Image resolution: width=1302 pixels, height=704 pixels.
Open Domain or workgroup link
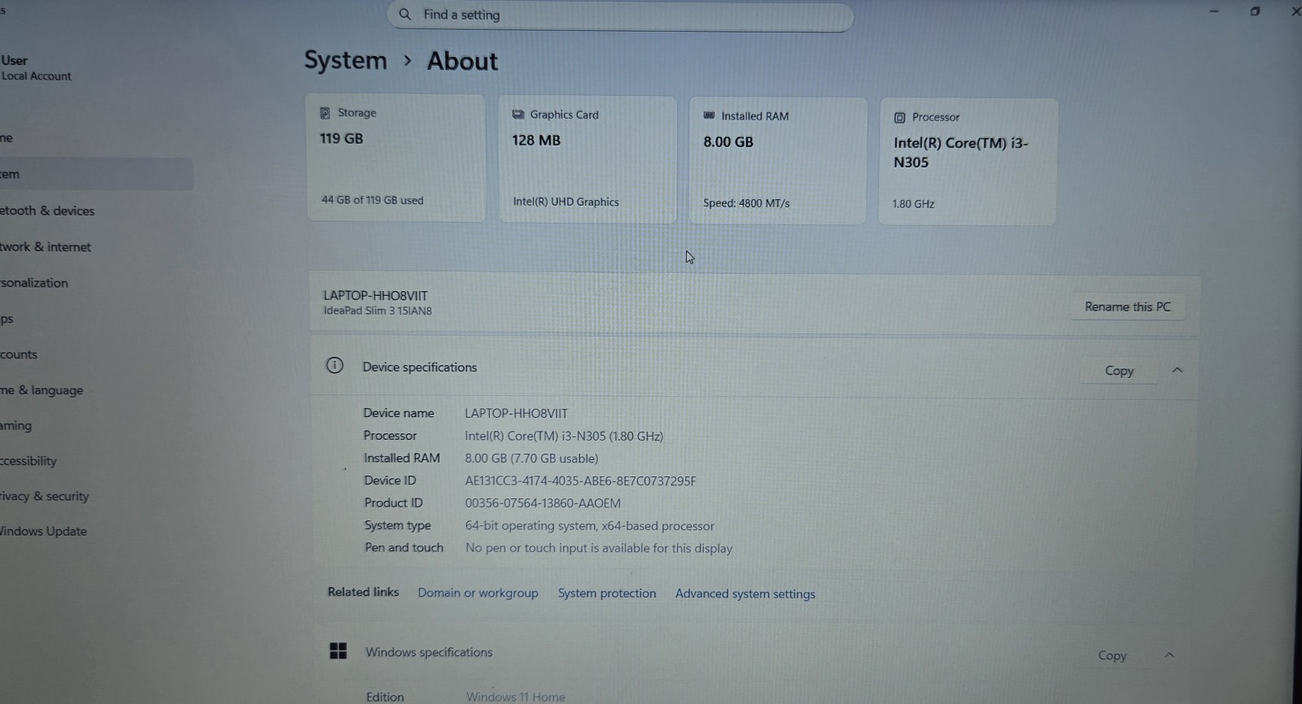pyautogui.click(x=478, y=593)
